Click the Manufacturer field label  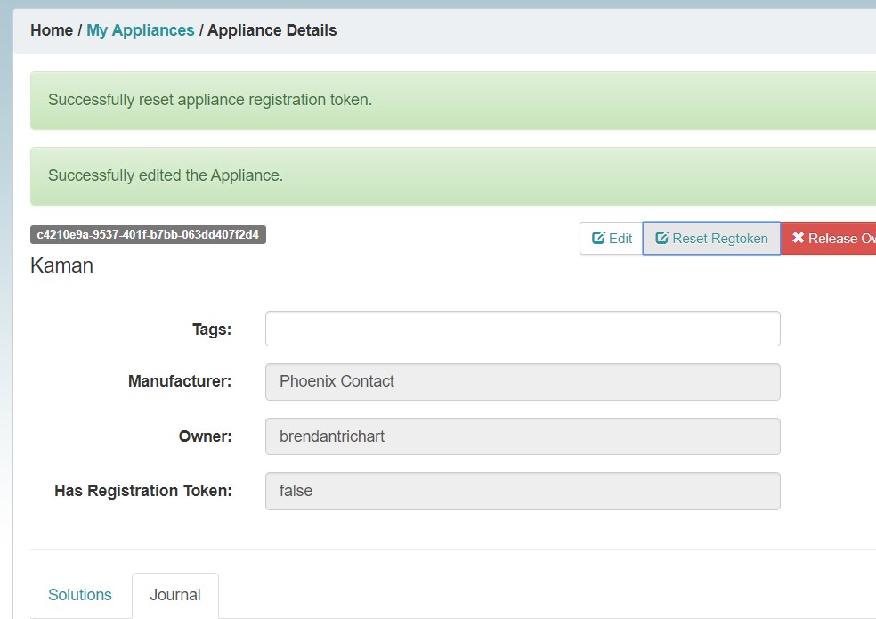point(180,382)
